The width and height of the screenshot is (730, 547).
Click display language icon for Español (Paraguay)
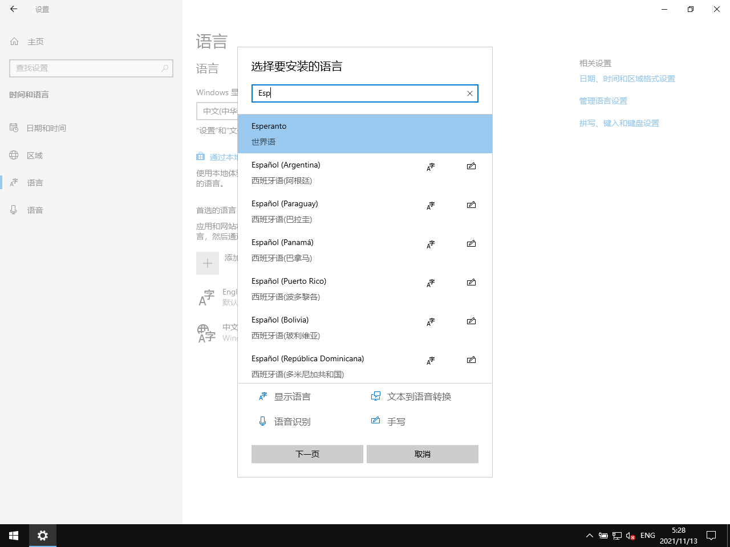(x=431, y=206)
